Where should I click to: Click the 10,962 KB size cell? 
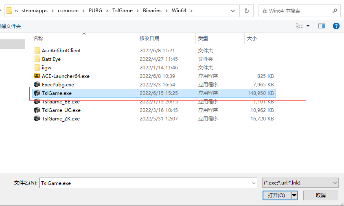coord(262,110)
